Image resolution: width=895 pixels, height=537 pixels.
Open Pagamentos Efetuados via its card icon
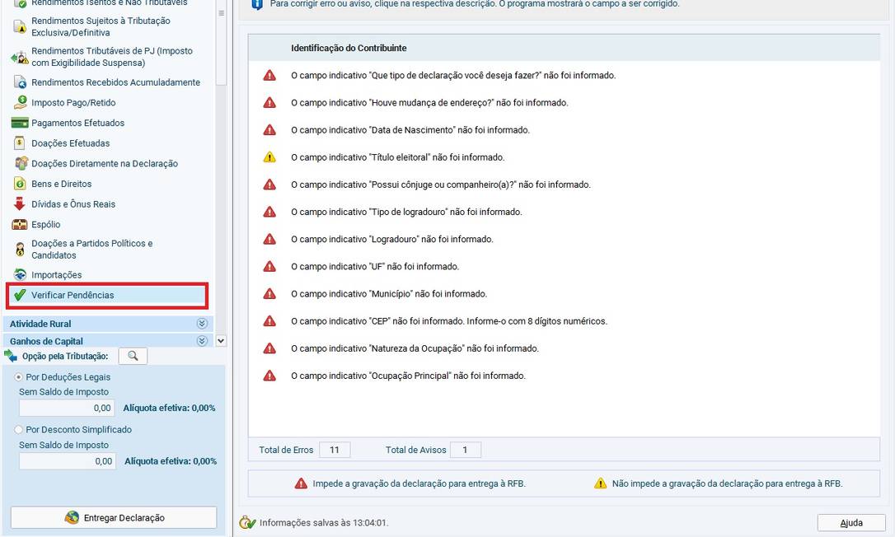tap(20, 123)
